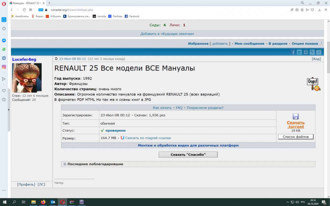The height and width of the screenshot is (206, 330).
Task: Open a new browser tab
Action: point(49,3)
